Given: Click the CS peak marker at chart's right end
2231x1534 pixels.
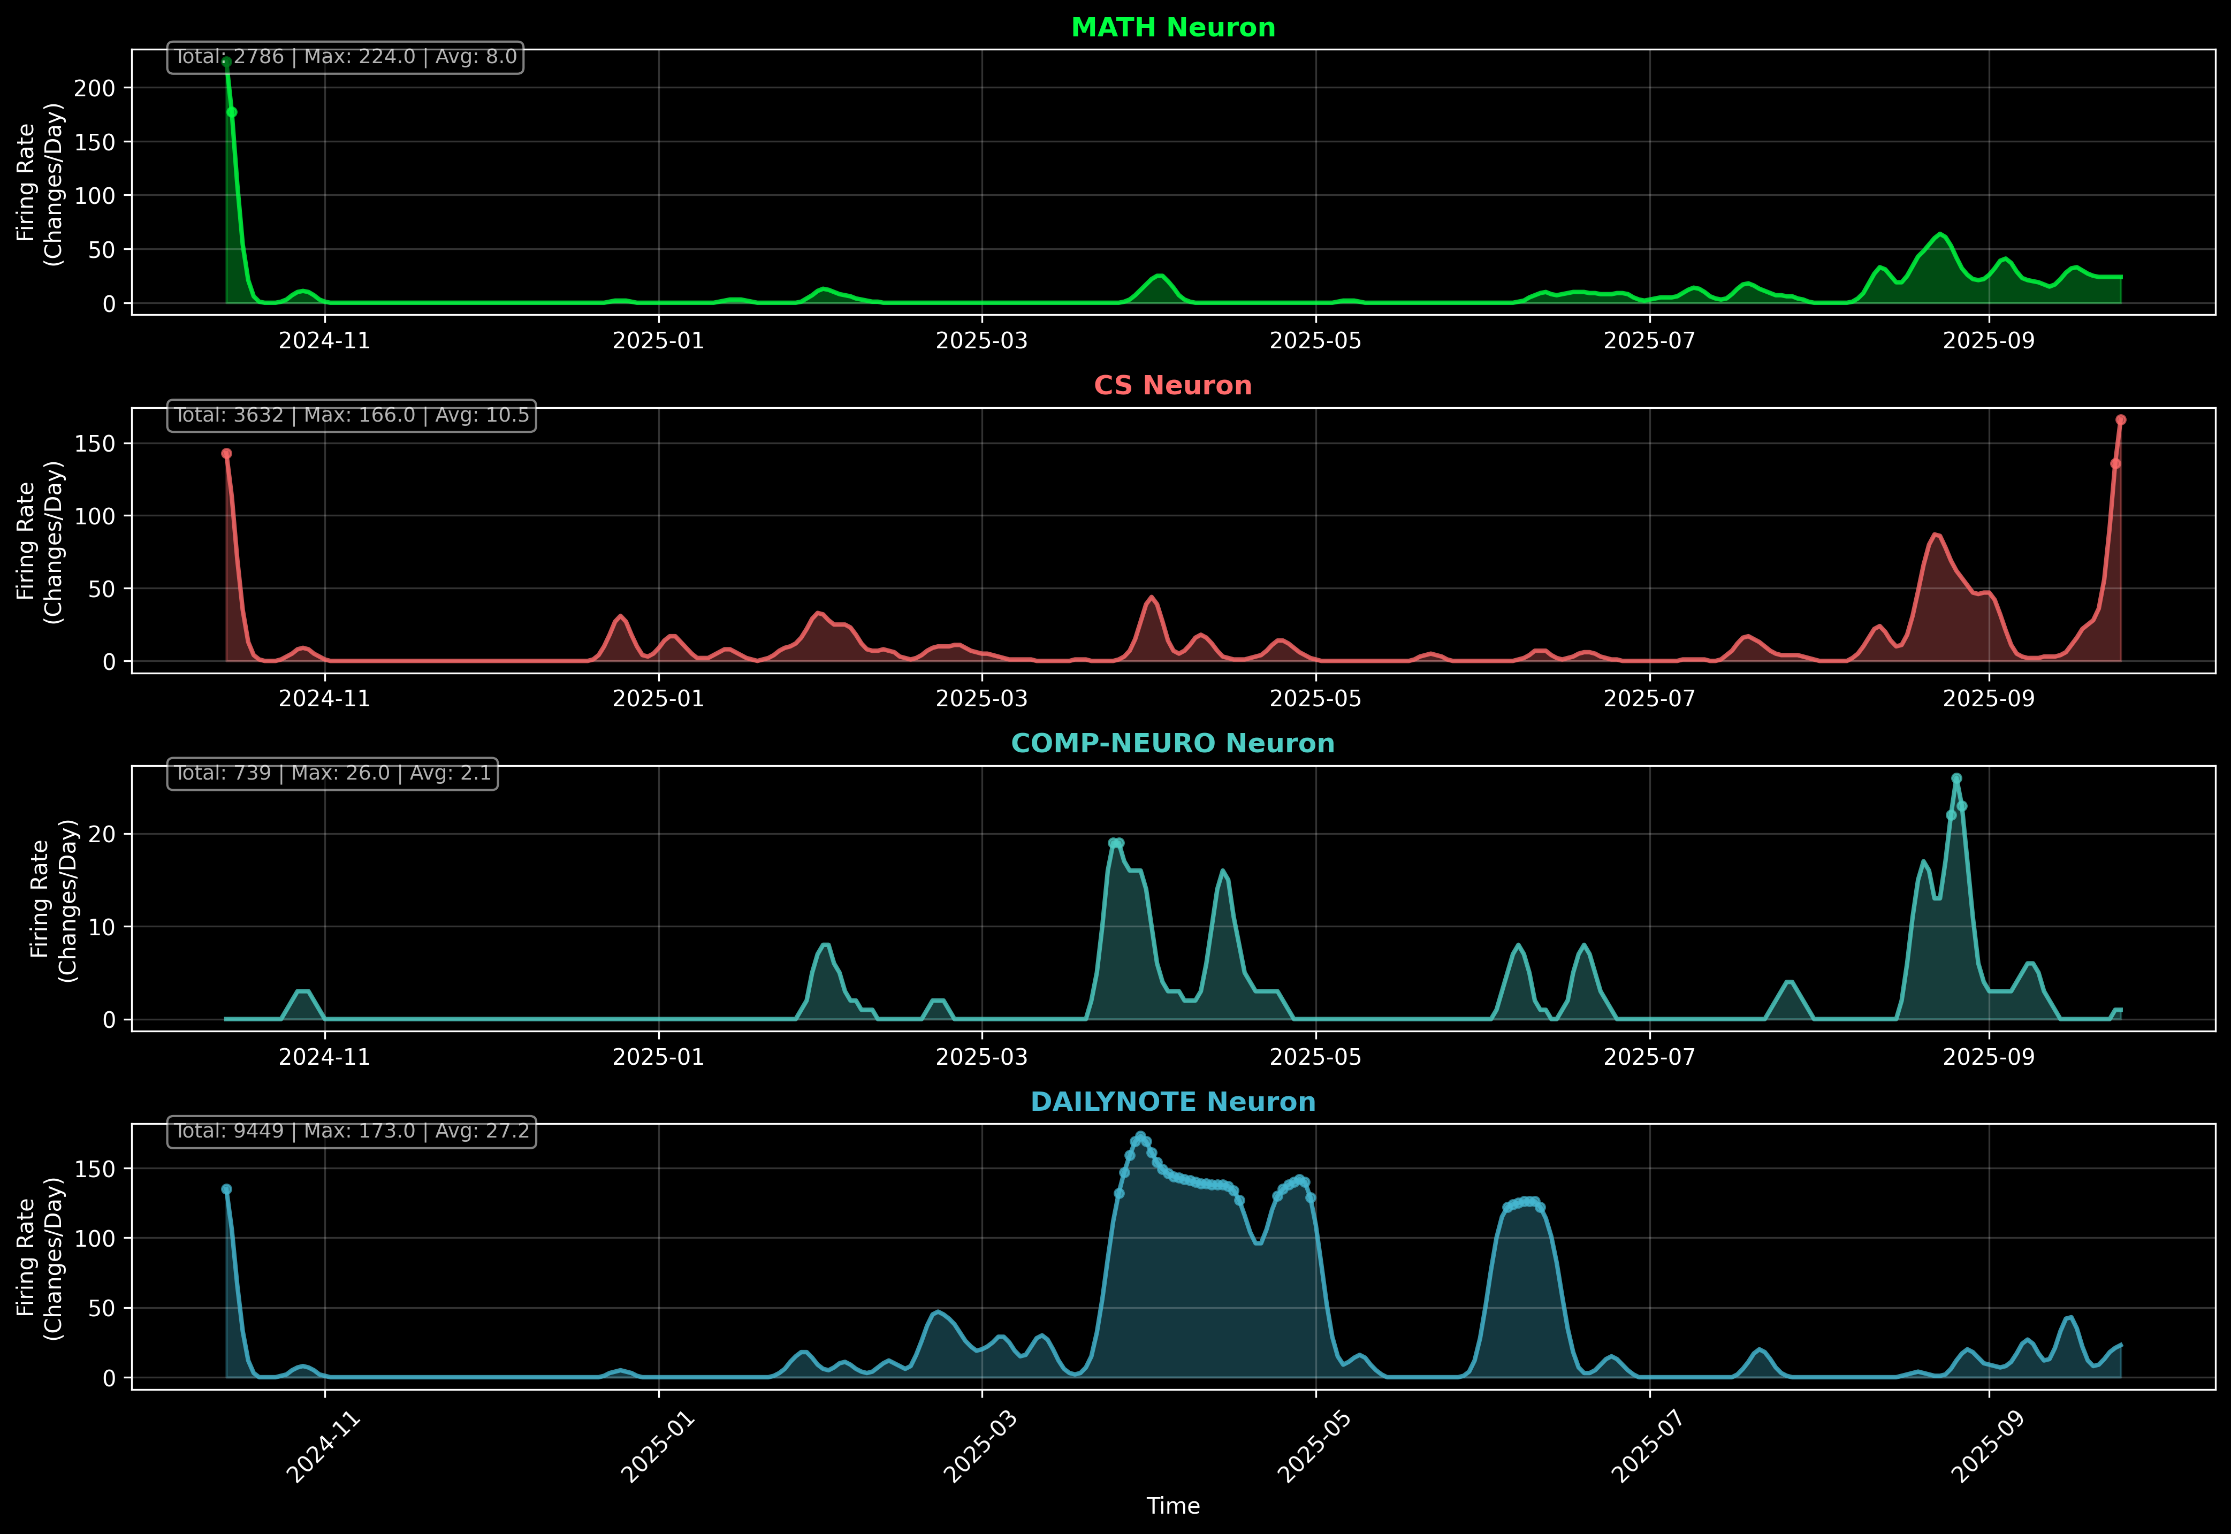Looking at the screenshot, I should coord(2120,420).
